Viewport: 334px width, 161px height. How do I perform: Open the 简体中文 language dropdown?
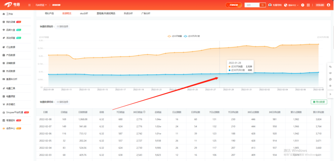tap(292, 5)
